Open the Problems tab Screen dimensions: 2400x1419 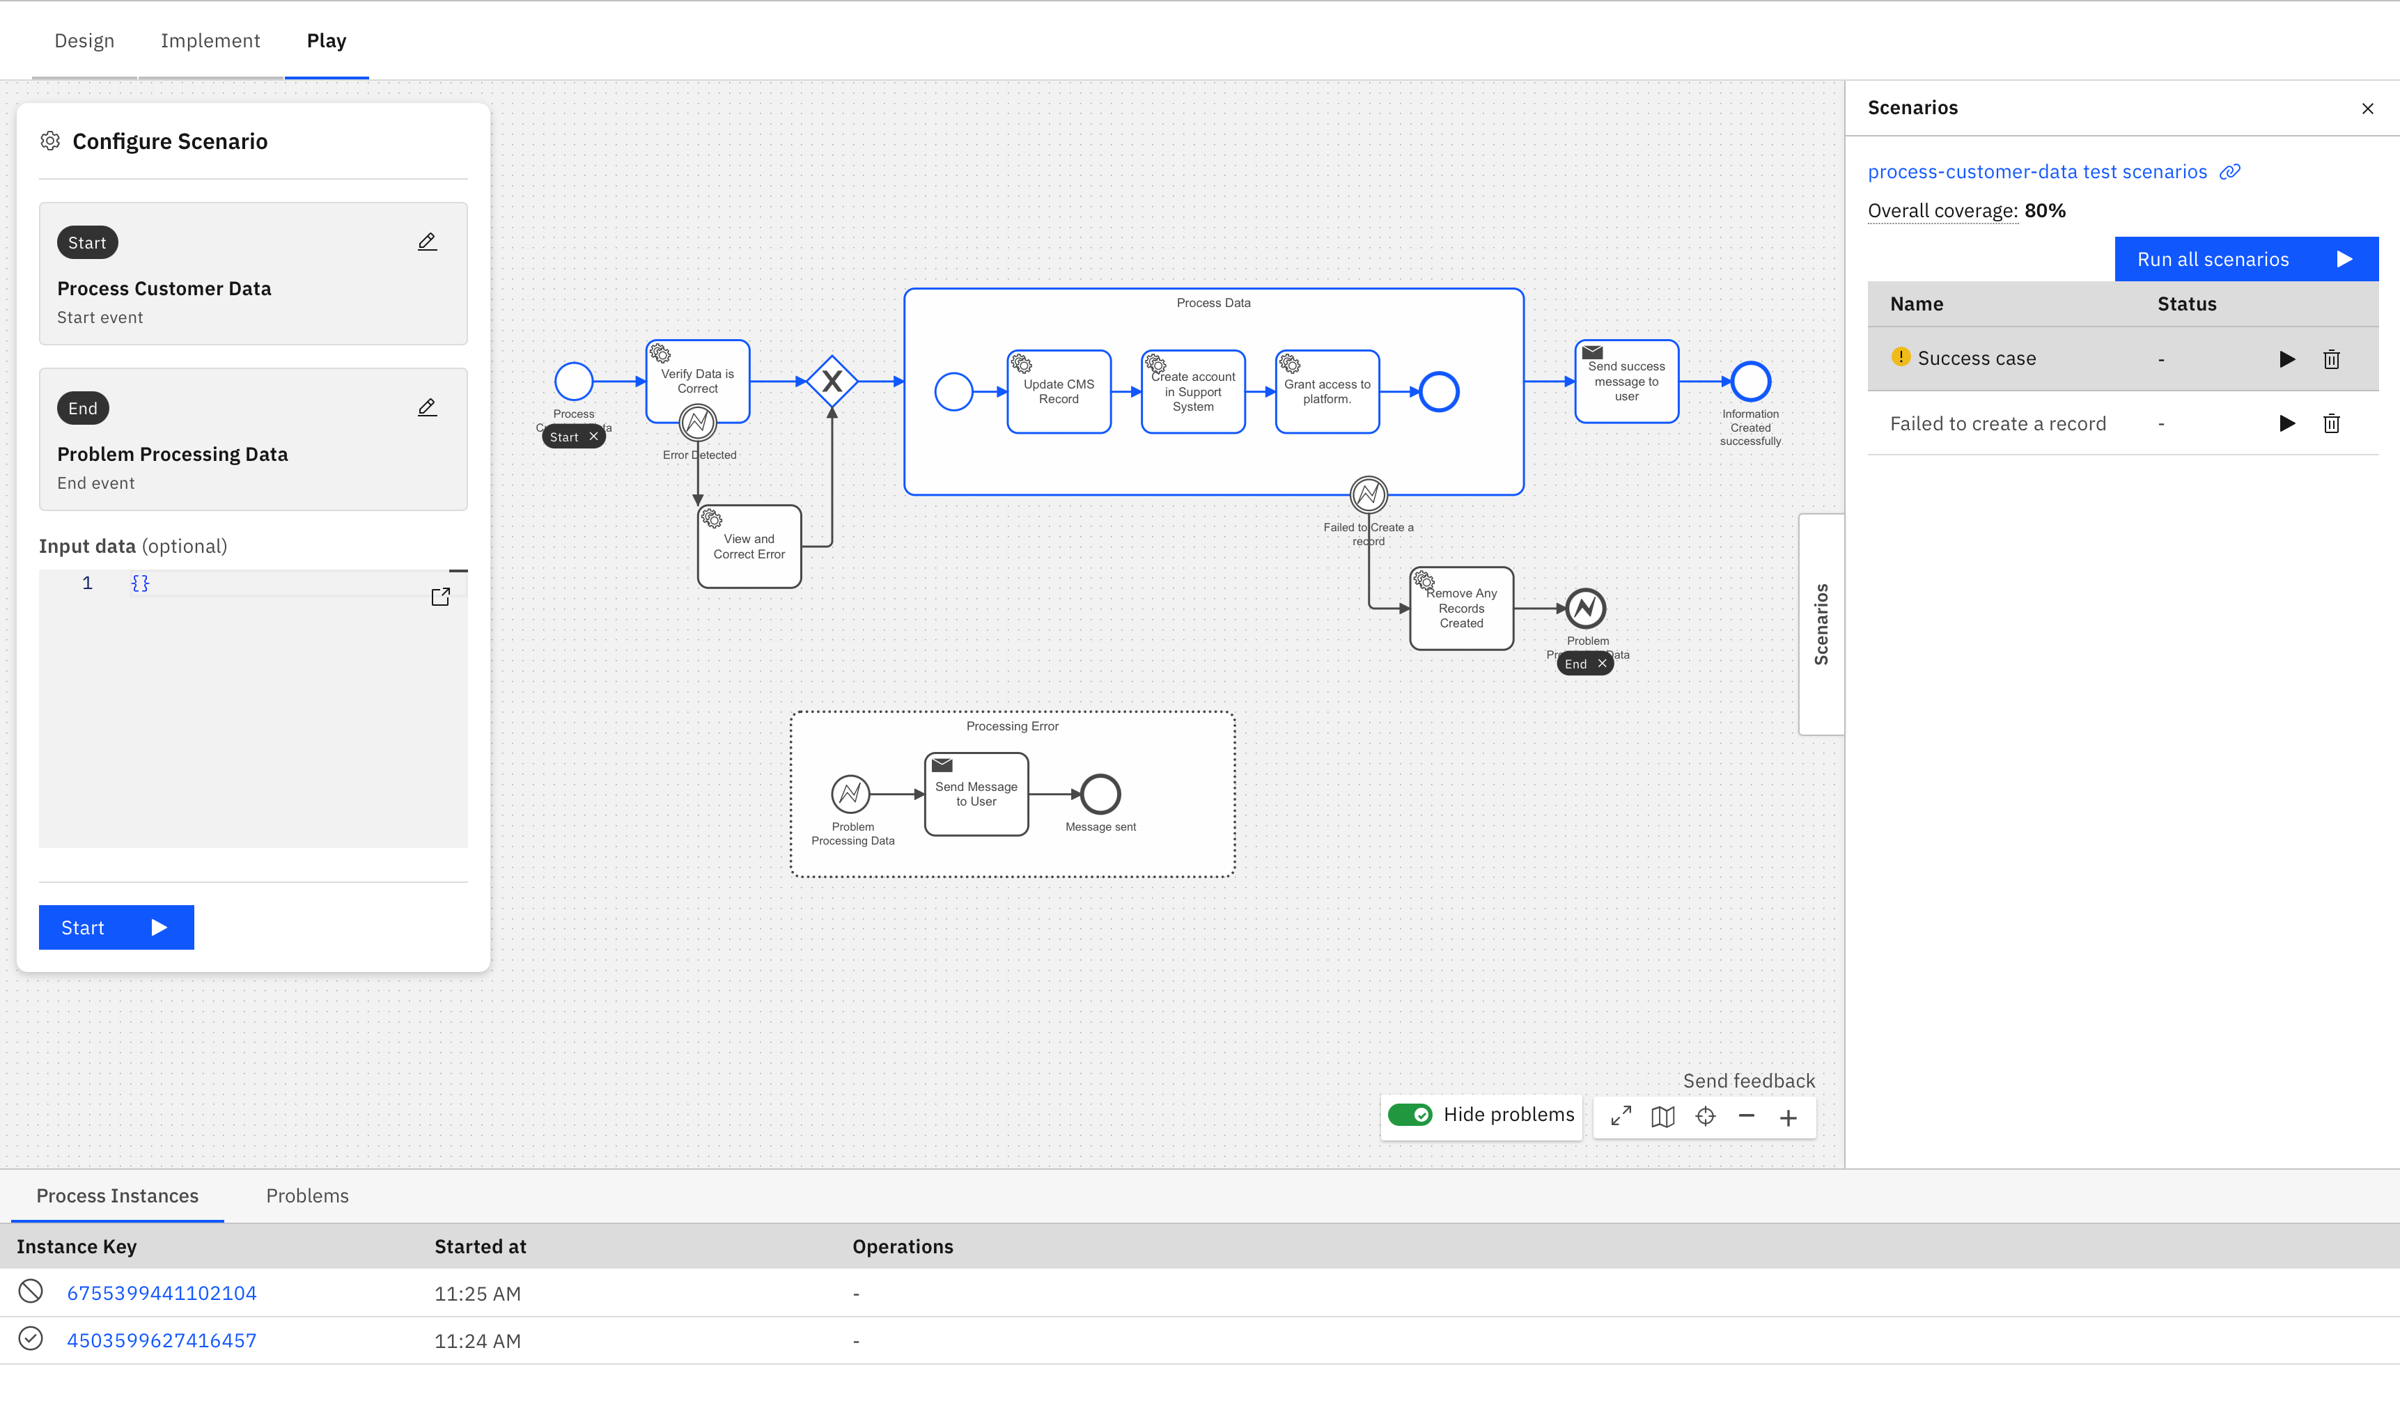[x=307, y=1196]
